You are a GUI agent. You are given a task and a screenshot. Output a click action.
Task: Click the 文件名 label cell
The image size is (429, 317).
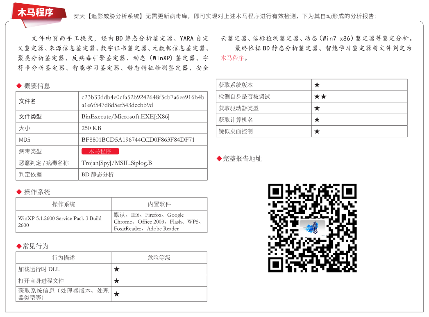click(x=47, y=101)
